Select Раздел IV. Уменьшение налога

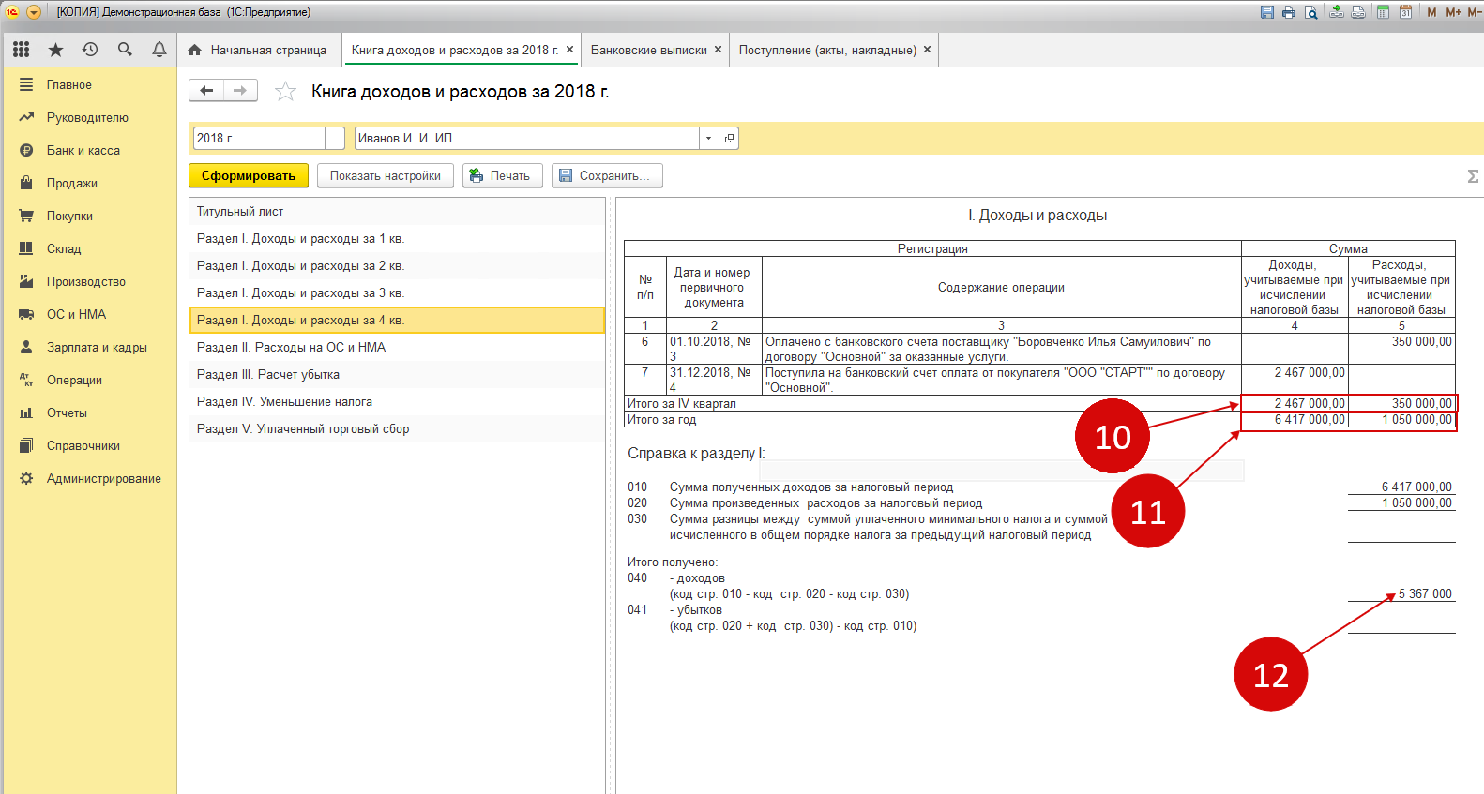click(397, 402)
